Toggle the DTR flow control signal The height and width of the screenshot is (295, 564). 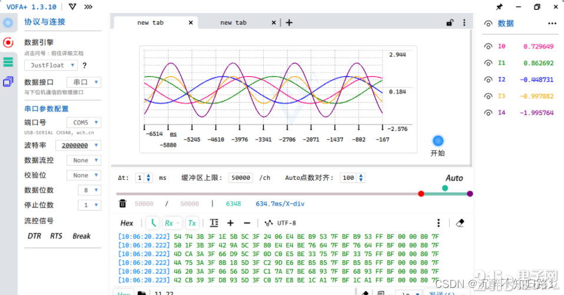click(35, 236)
